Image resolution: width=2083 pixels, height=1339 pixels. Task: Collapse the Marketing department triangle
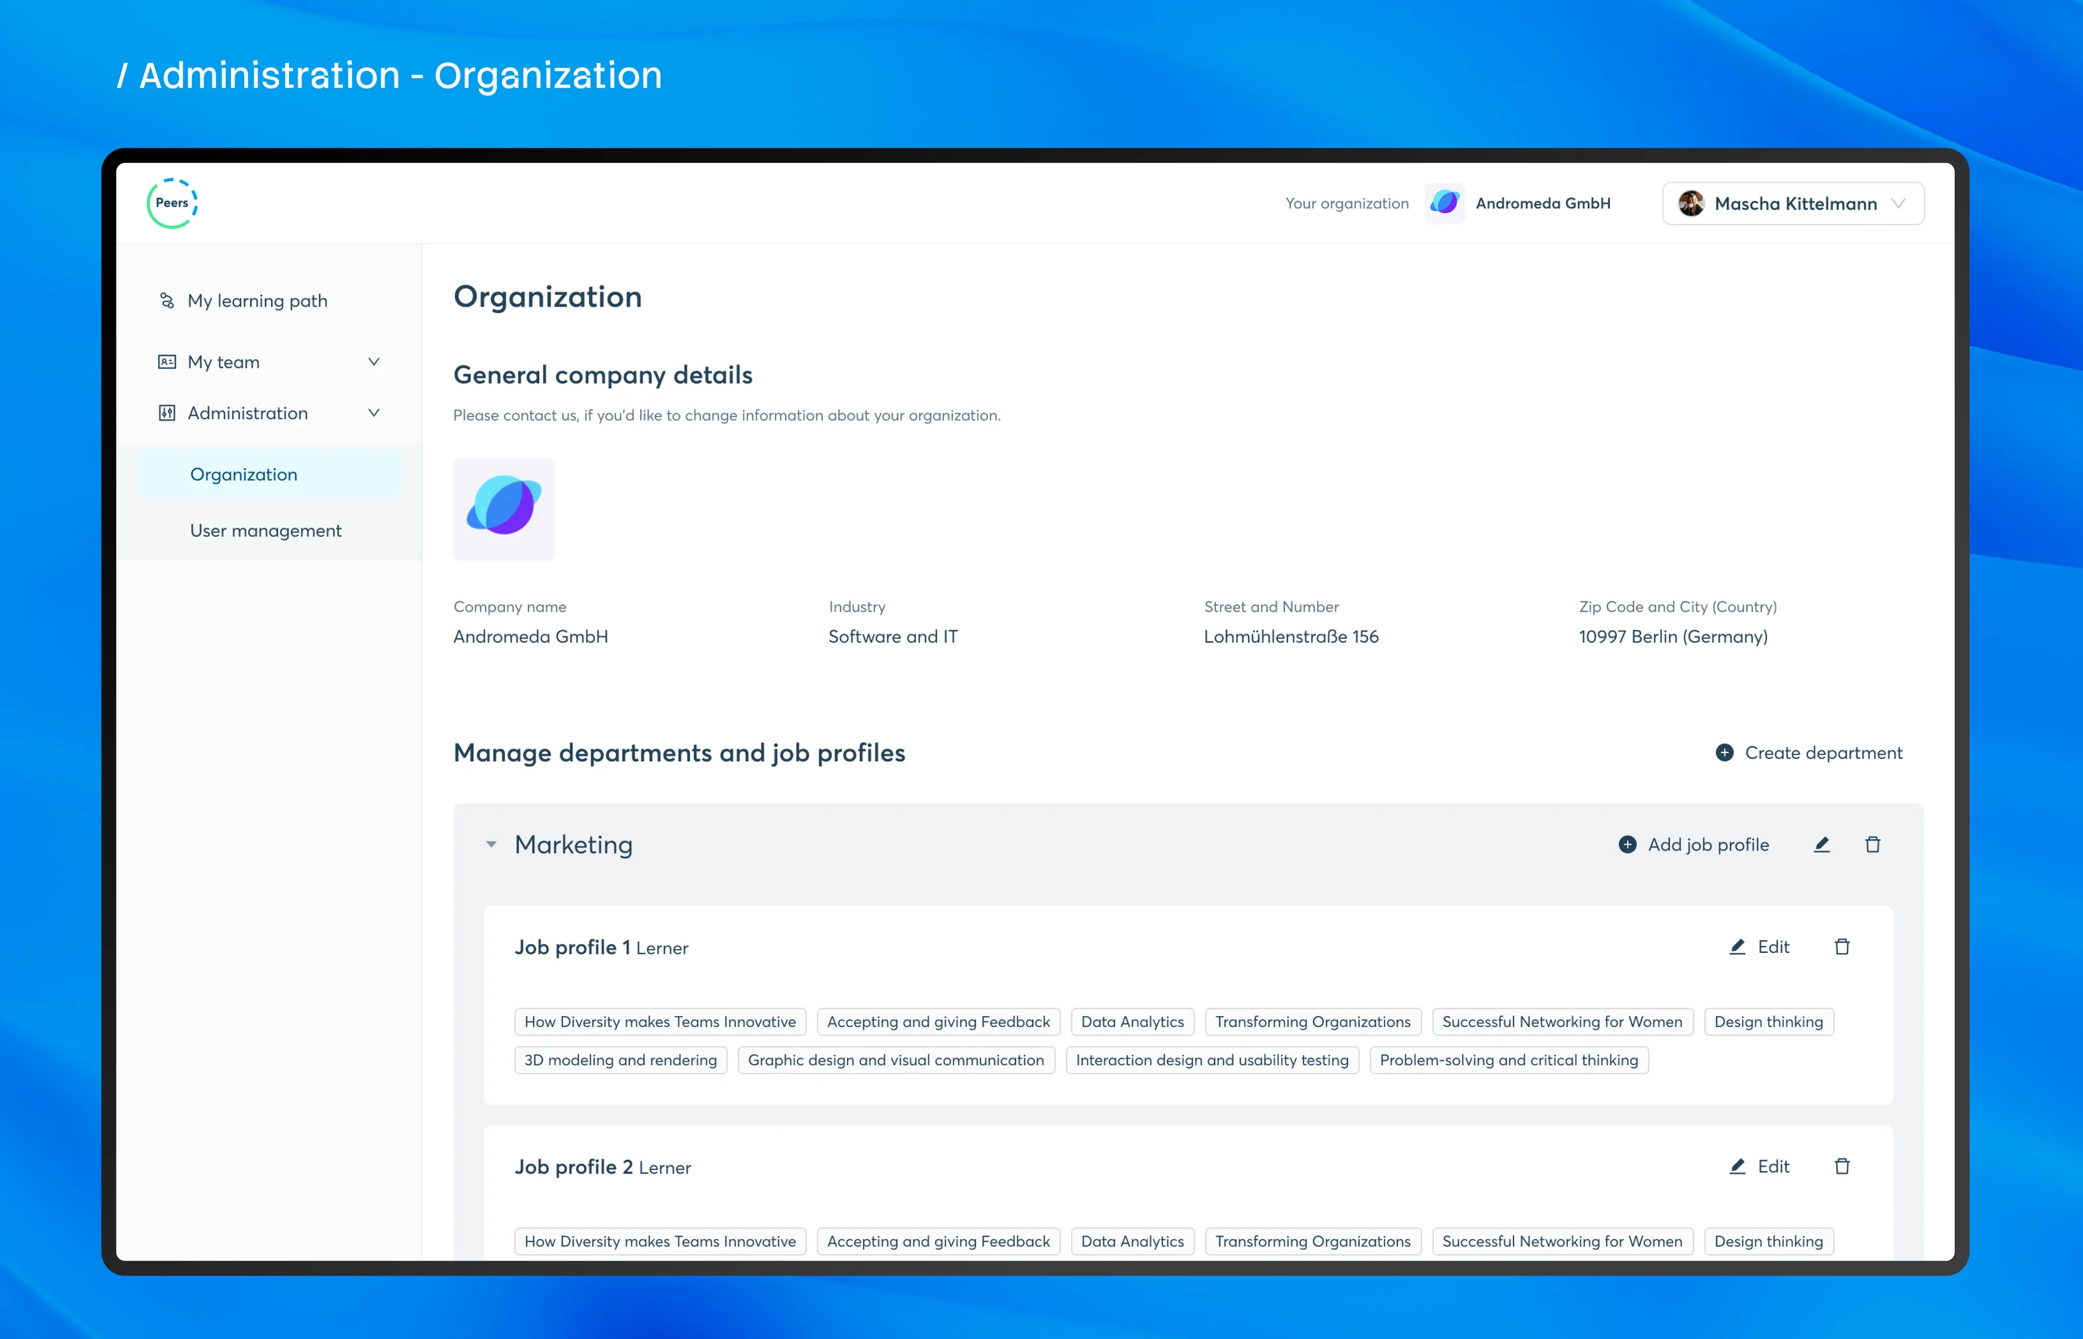click(491, 845)
